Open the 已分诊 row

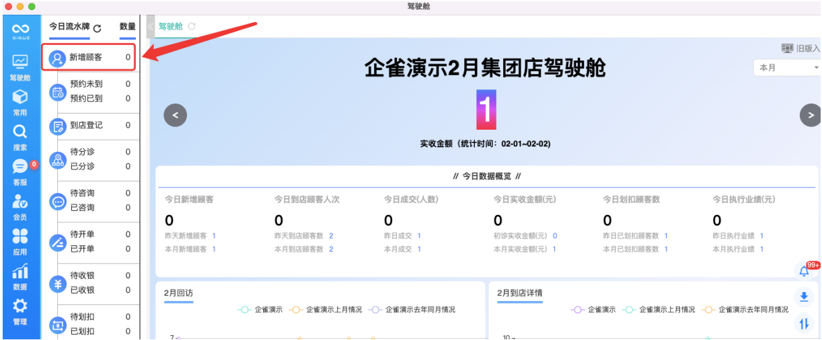(100, 167)
